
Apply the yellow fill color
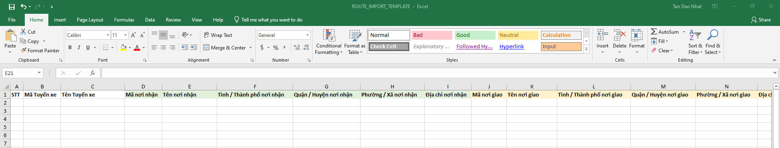[124, 47]
